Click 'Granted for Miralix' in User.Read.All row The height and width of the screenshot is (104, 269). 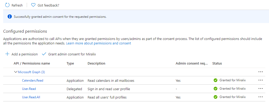click(233, 97)
